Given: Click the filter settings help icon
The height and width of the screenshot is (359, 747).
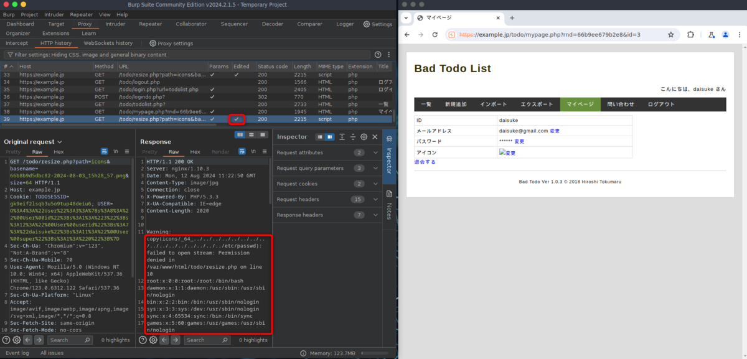Looking at the screenshot, I should 378,55.
